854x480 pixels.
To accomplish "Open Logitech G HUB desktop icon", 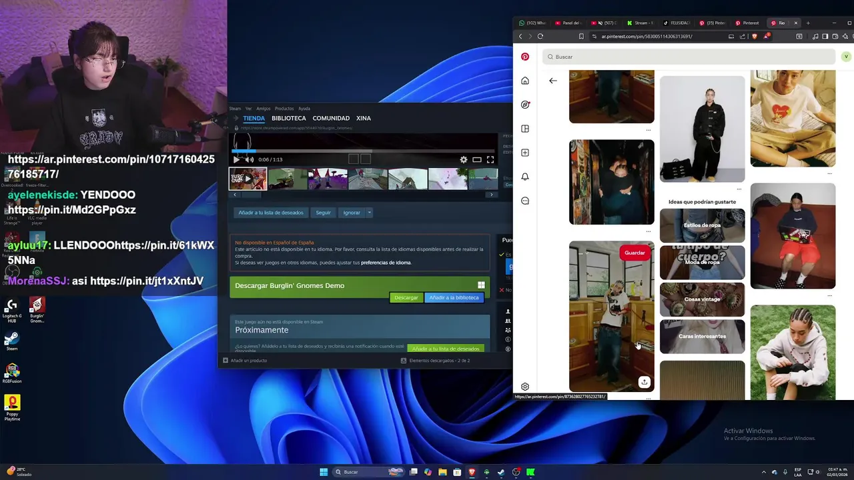I will (x=12, y=311).
